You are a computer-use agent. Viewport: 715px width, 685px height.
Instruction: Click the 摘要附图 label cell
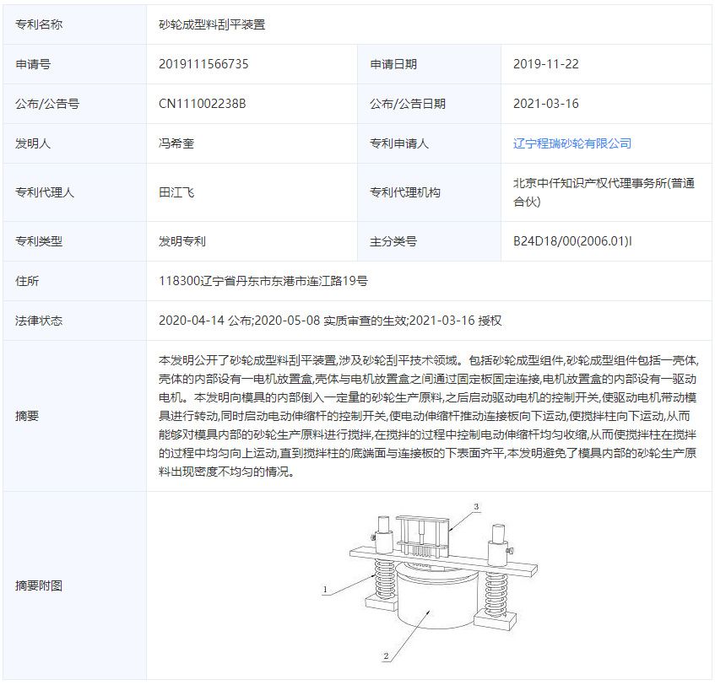(x=75, y=585)
